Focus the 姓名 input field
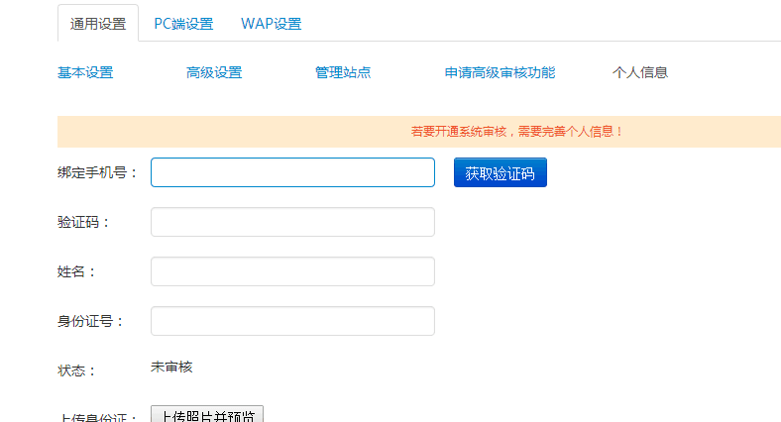 (x=293, y=271)
